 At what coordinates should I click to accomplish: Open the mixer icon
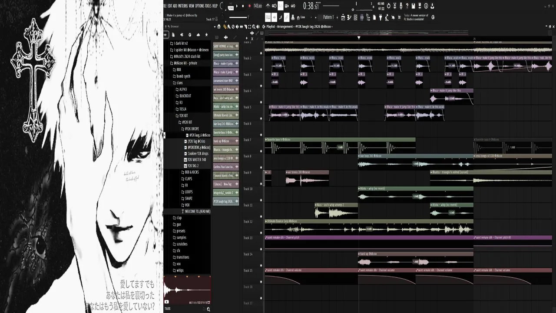click(x=362, y=17)
